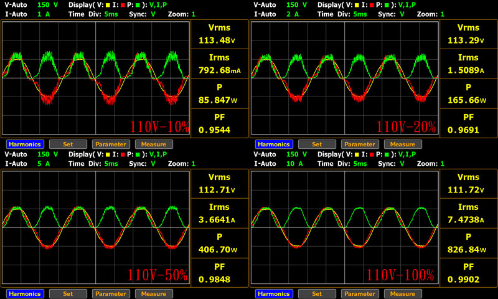
Task: Click Set under the 110V-100% waveform
Action: pos(317,294)
